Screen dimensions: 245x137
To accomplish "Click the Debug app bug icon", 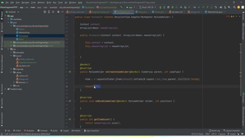I will (173, 7).
